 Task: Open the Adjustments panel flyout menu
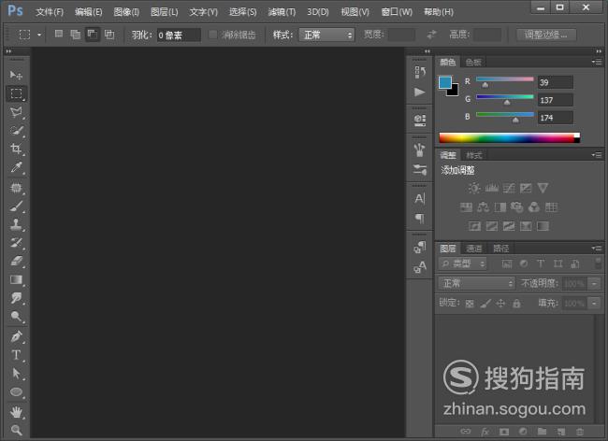[597, 155]
